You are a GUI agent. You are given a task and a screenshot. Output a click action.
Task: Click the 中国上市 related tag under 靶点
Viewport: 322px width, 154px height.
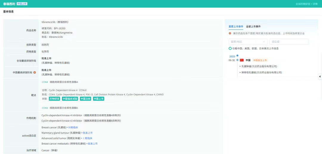tap(99, 99)
